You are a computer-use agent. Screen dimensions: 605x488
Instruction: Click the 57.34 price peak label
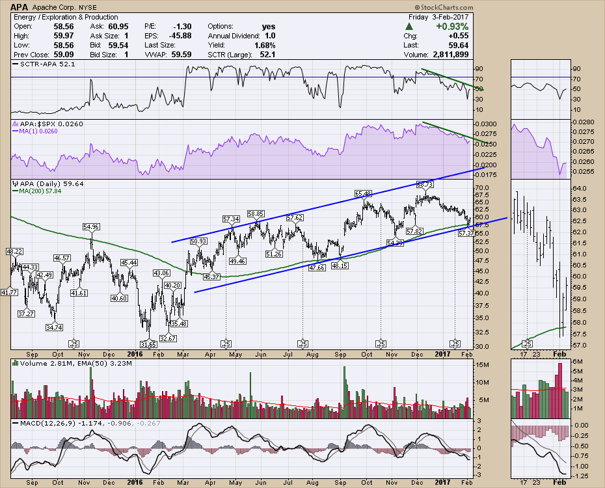pos(231,219)
